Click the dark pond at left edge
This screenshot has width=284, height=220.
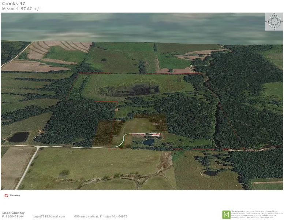[x=18, y=137]
